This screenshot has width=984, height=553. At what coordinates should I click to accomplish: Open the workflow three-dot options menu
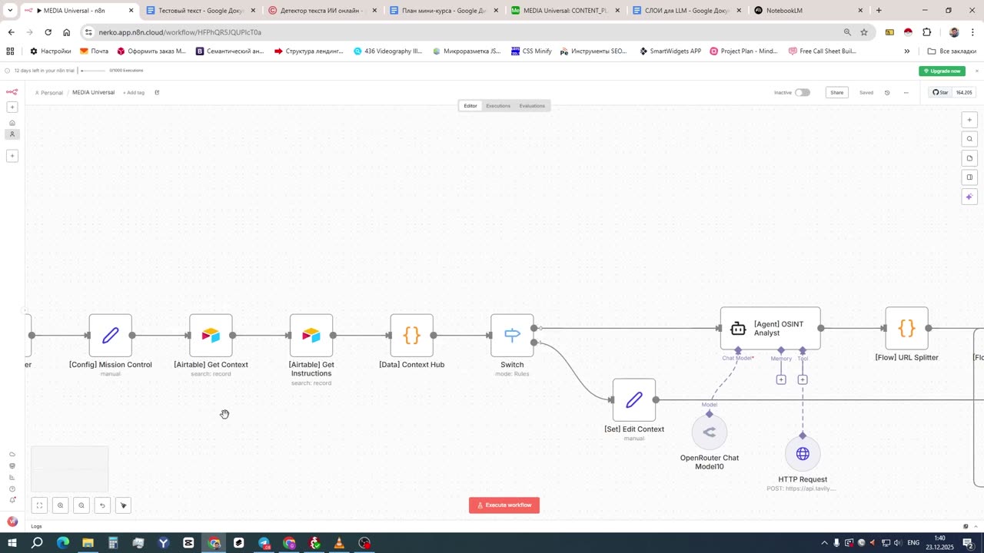(x=906, y=93)
